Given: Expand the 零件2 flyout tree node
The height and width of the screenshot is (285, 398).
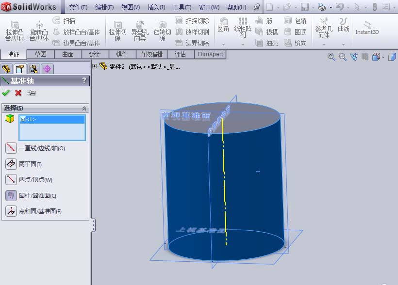Looking at the screenshot, I should point(95,66).
